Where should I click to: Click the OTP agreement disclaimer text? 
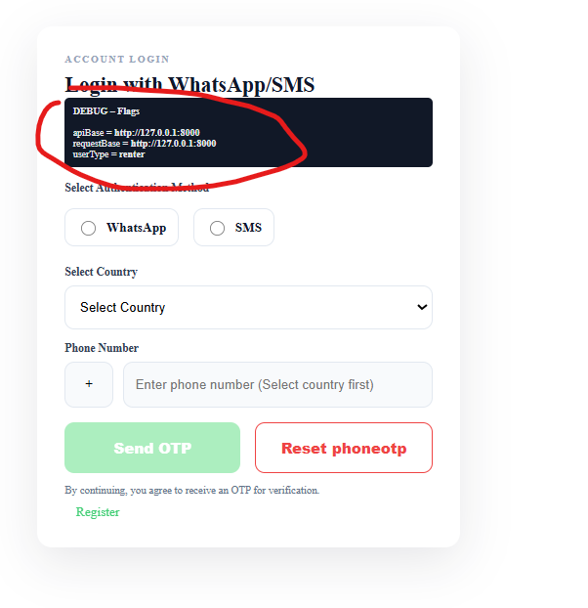coord(191,490)
